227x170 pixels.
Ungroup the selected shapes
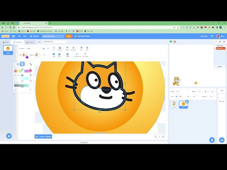point(60,49)
